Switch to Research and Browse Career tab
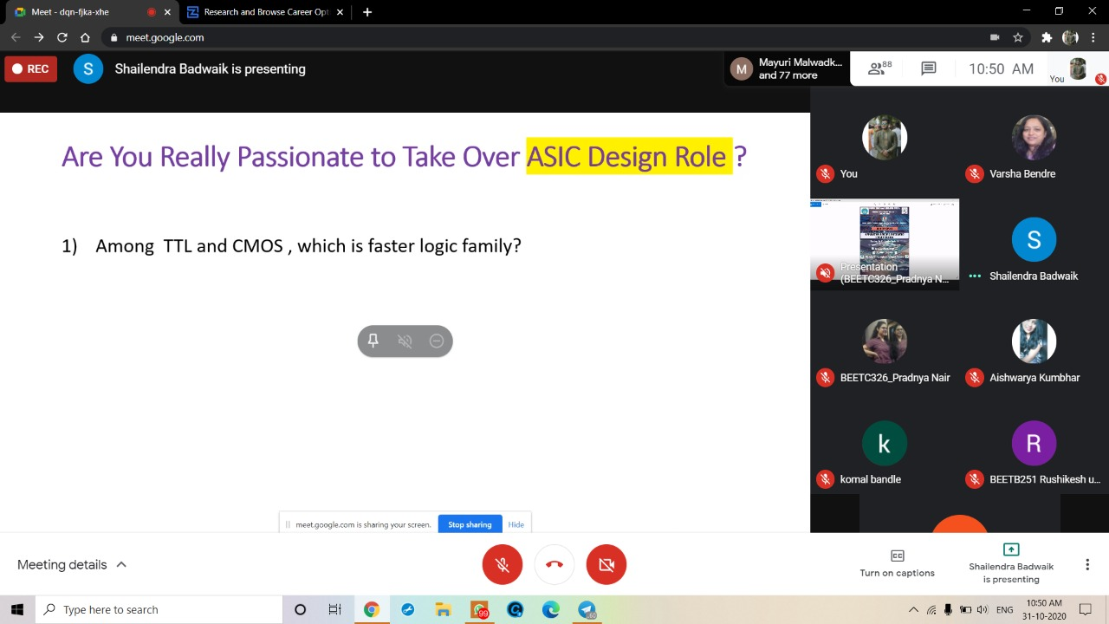 (264, 12)
